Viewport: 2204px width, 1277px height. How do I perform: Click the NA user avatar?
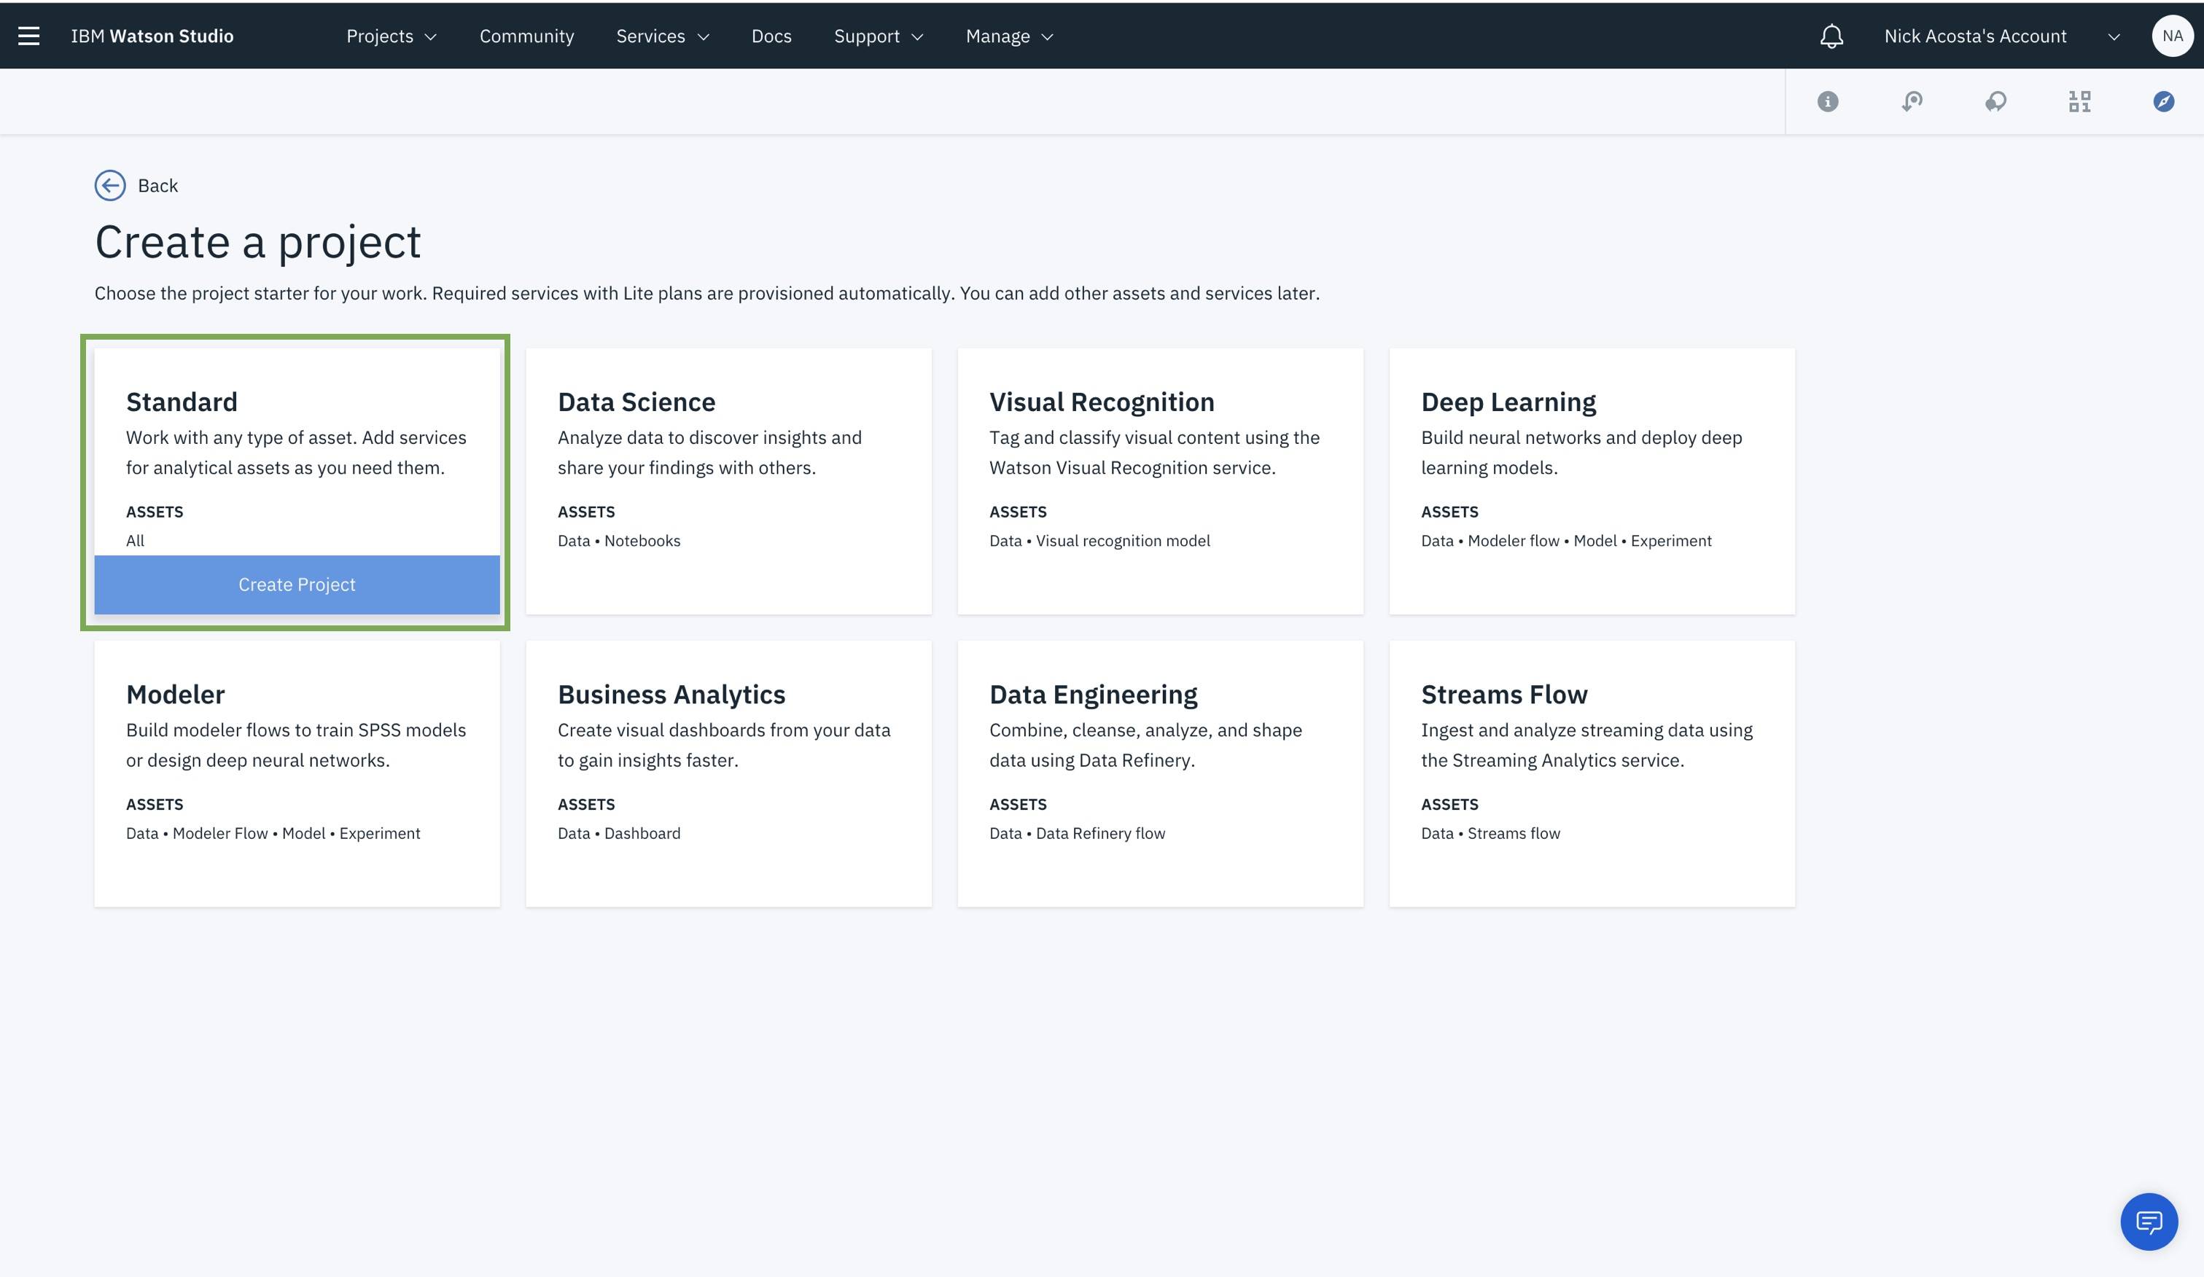[2173, 36]
